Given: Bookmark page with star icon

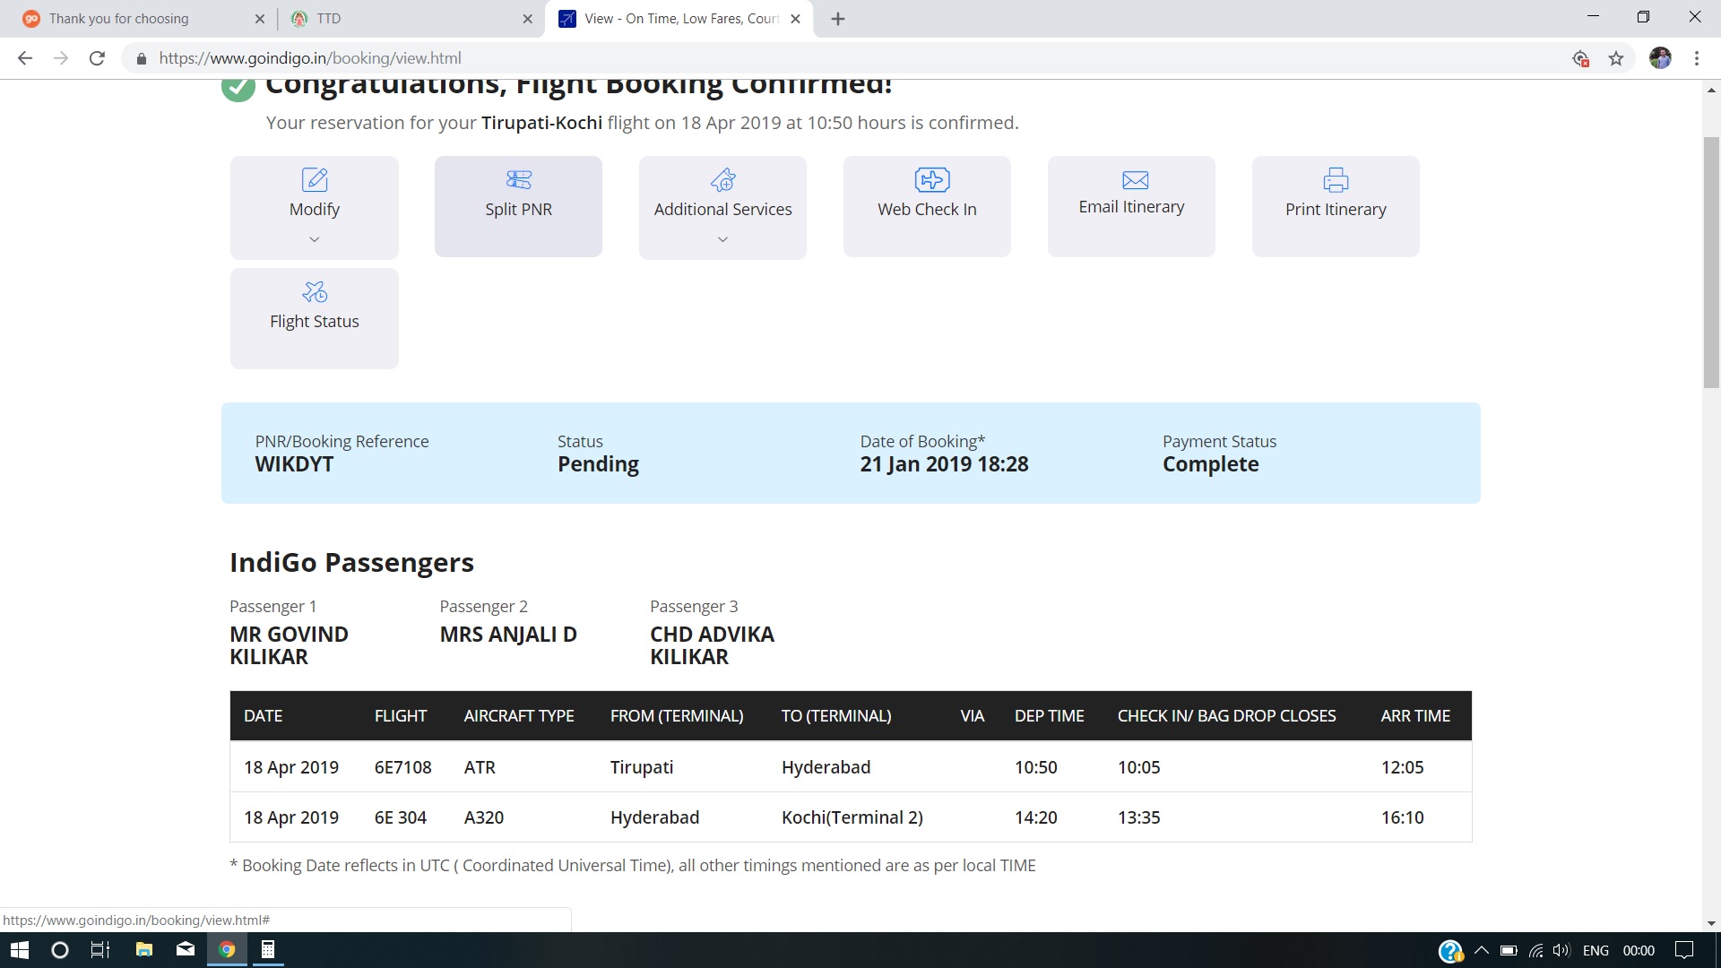Looking at the screenshot, I should pyautogui.click(x=1615, y=58).
